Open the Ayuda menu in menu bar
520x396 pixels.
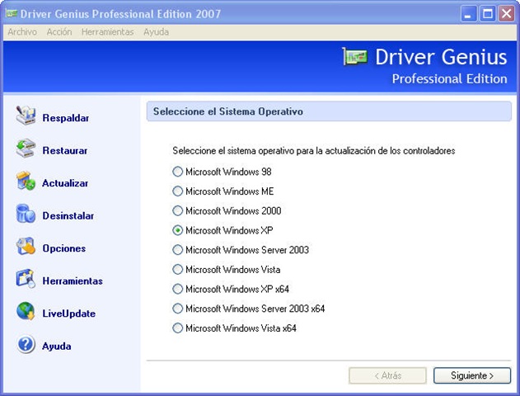(x=157, y=32)
